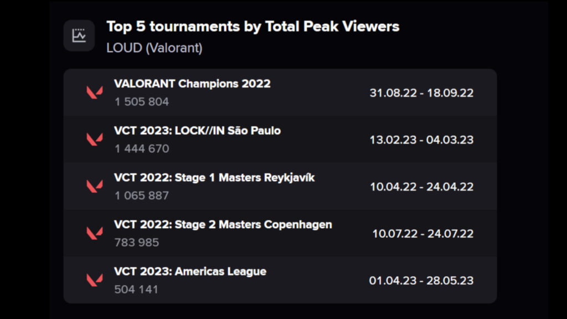Screen dimensions: 567x319
Task: Select the Valorant logo for Americas League
Action: (x=93, y=280)
